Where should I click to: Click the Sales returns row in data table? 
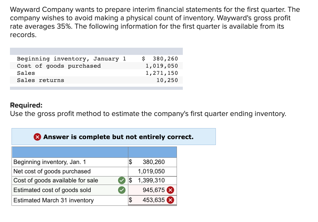click(x=96, y=80)
